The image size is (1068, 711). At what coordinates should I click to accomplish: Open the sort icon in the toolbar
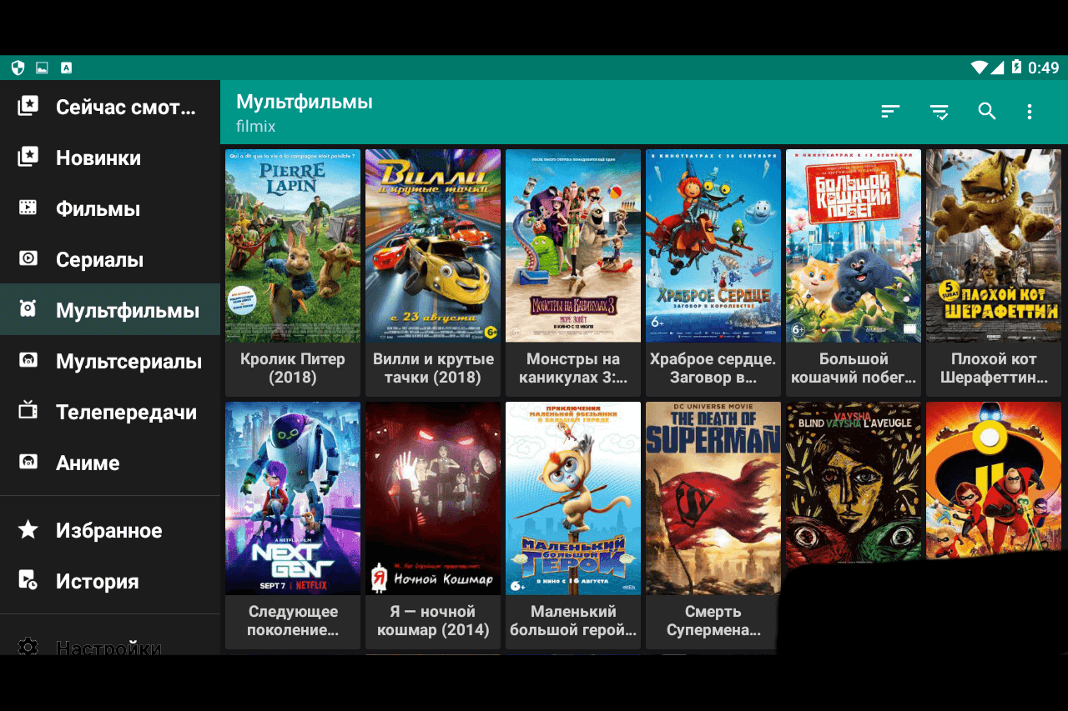tap(890, 111)
